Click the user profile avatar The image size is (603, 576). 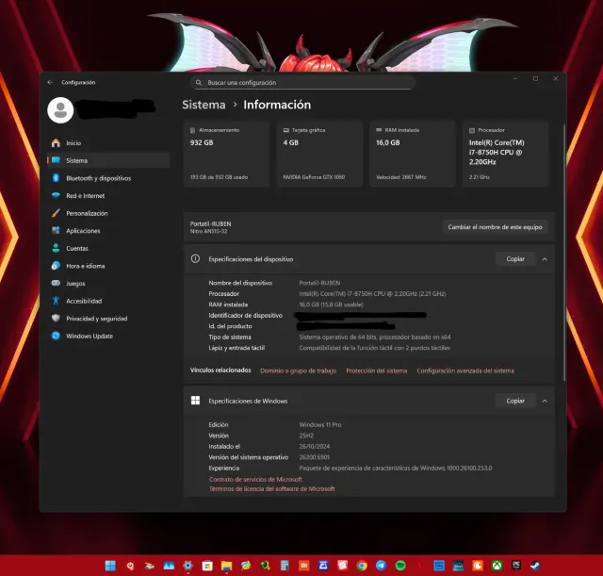click(60, 110)
